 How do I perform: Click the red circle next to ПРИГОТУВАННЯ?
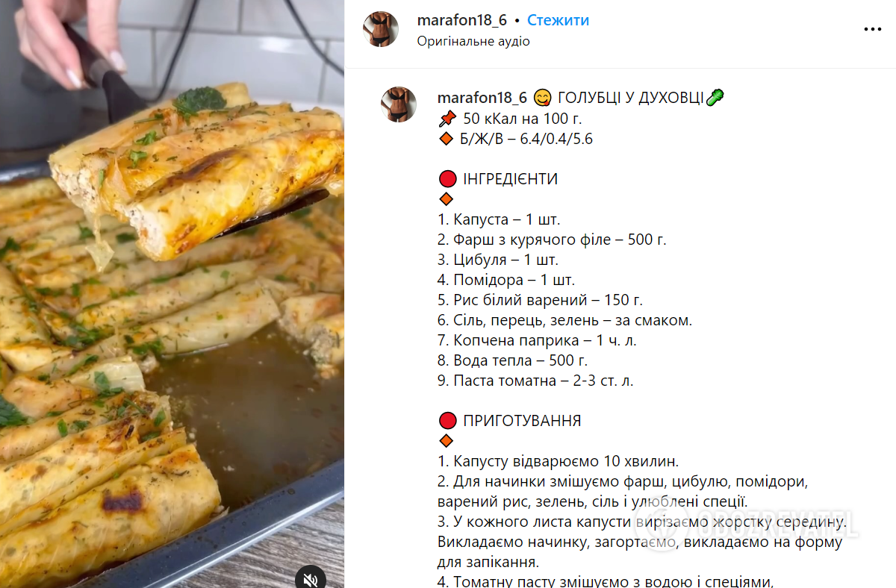click(447, 421)
